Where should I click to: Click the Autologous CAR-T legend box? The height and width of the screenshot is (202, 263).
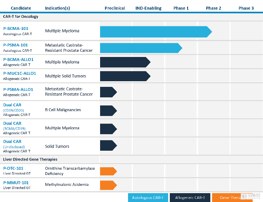tap(148, 198)
